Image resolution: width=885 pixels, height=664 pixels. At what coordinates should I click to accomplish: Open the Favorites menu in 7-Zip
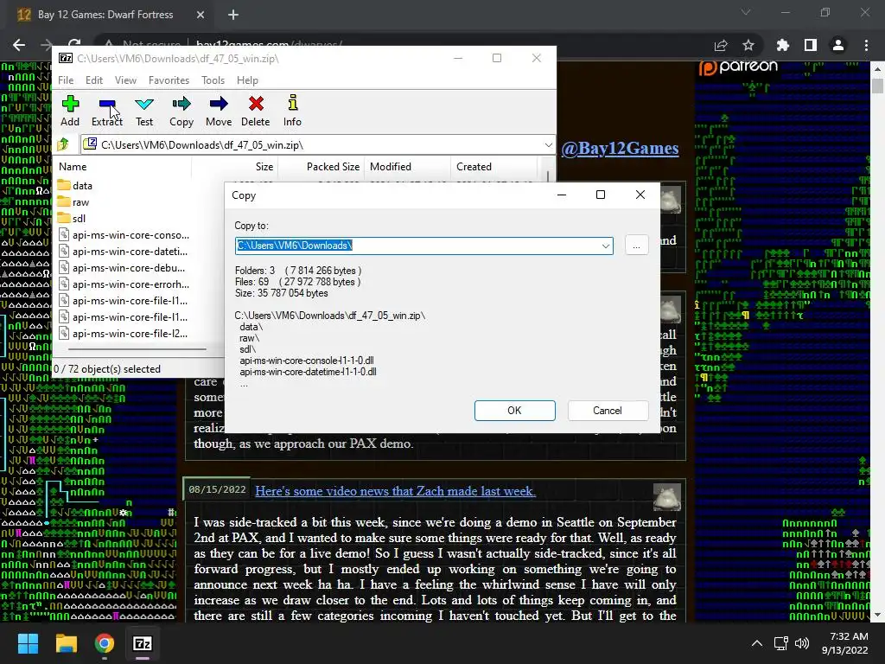(169, 80)
